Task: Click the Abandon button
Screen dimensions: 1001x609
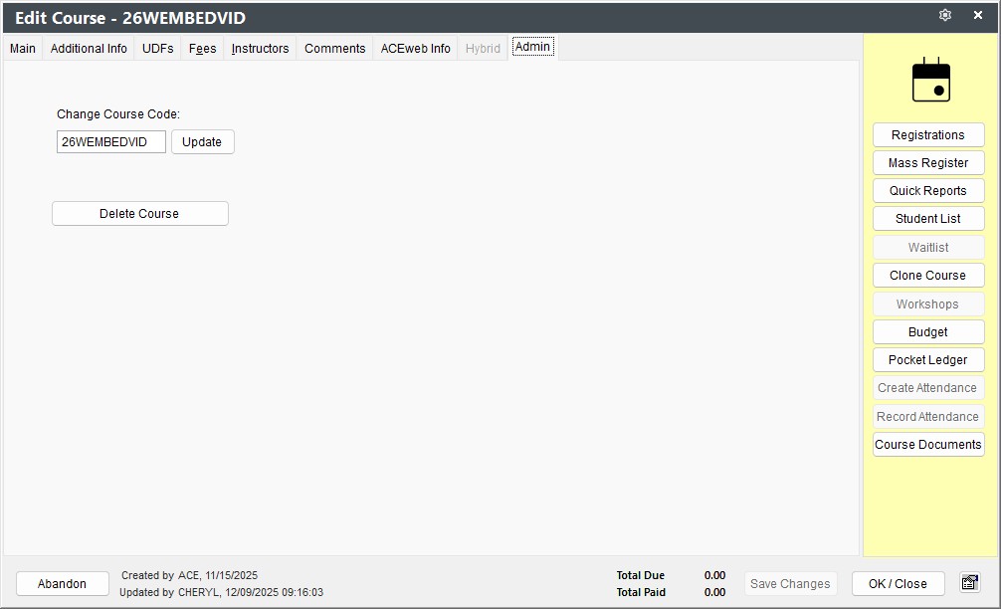Action: coord(62,583)
